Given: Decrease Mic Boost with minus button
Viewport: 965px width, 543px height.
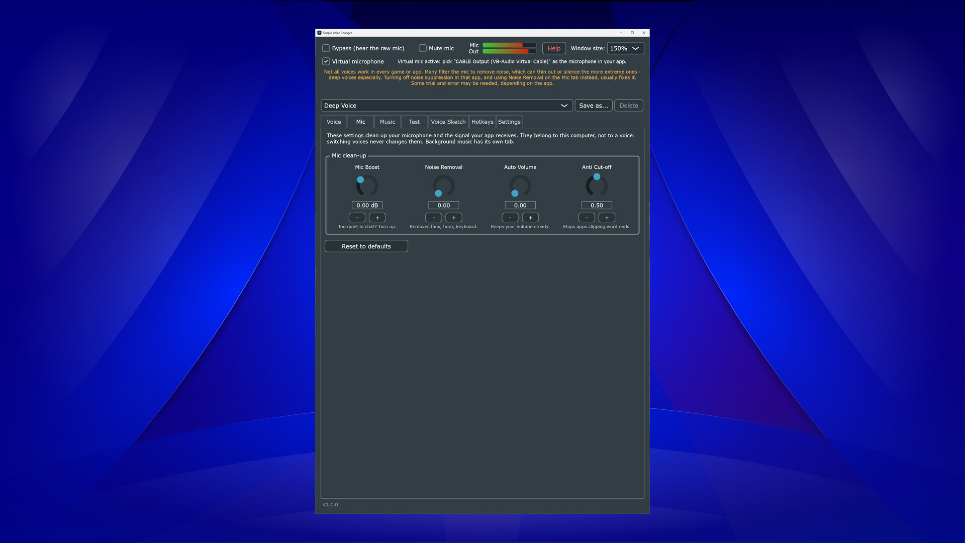Looking at the screenshot, I should tap(357, 218).
